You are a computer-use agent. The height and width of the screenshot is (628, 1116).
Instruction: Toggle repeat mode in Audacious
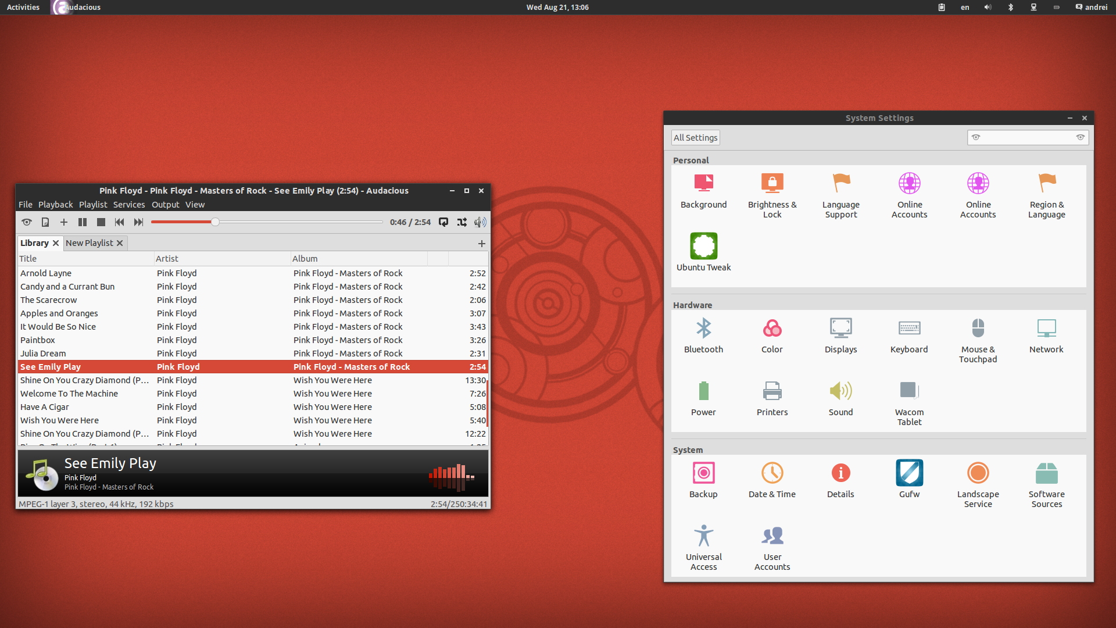pos(443,222)
